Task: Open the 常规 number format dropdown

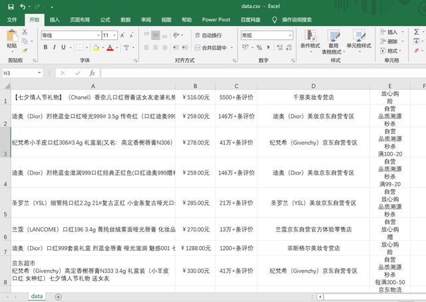Action: pos(290,35)
